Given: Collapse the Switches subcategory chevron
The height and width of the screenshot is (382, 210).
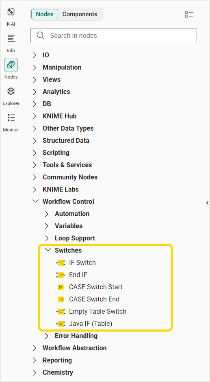Looking at the screenshot, I should (48, 250).
